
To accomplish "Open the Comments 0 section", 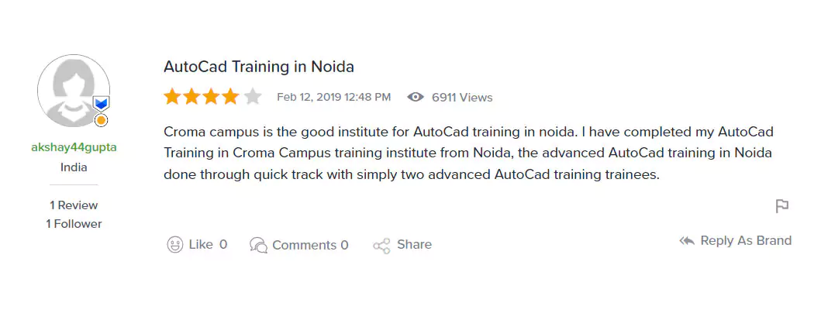I will pos(299,245).
